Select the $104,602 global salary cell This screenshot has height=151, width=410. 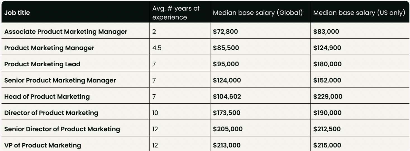227,97
